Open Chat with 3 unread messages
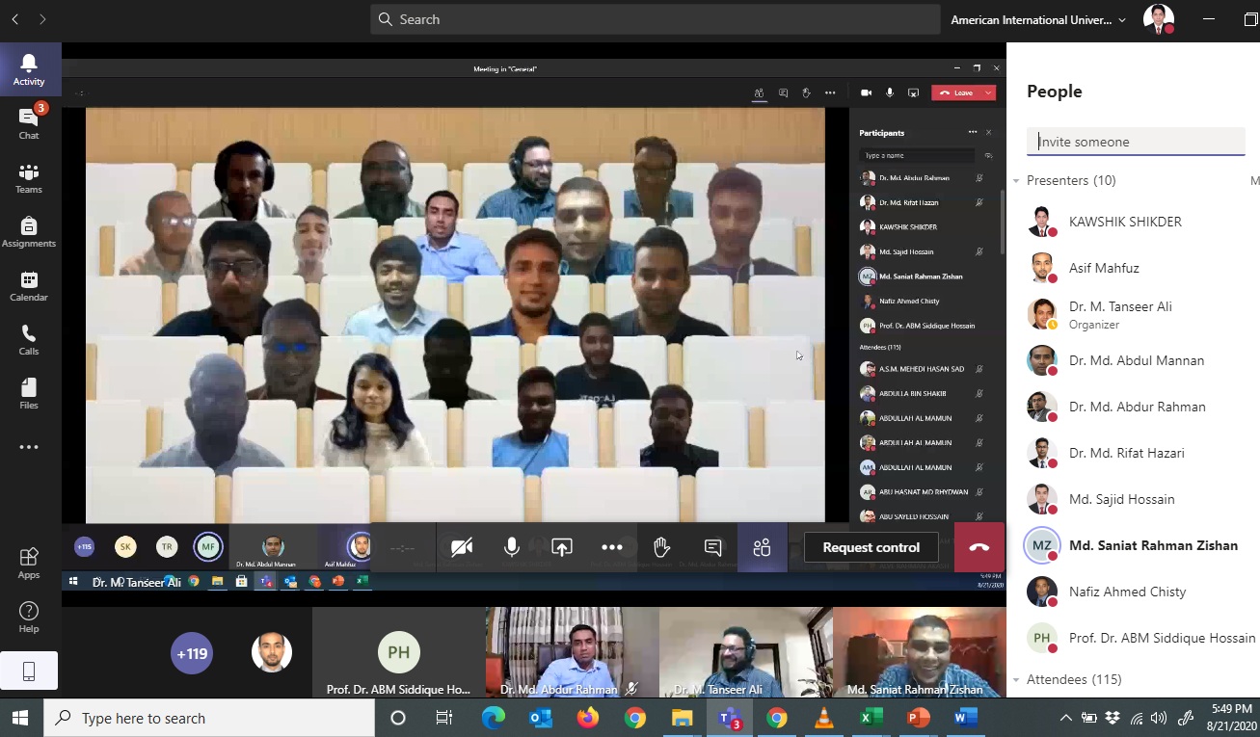1260x737 pixels. (x=29, y=122)
